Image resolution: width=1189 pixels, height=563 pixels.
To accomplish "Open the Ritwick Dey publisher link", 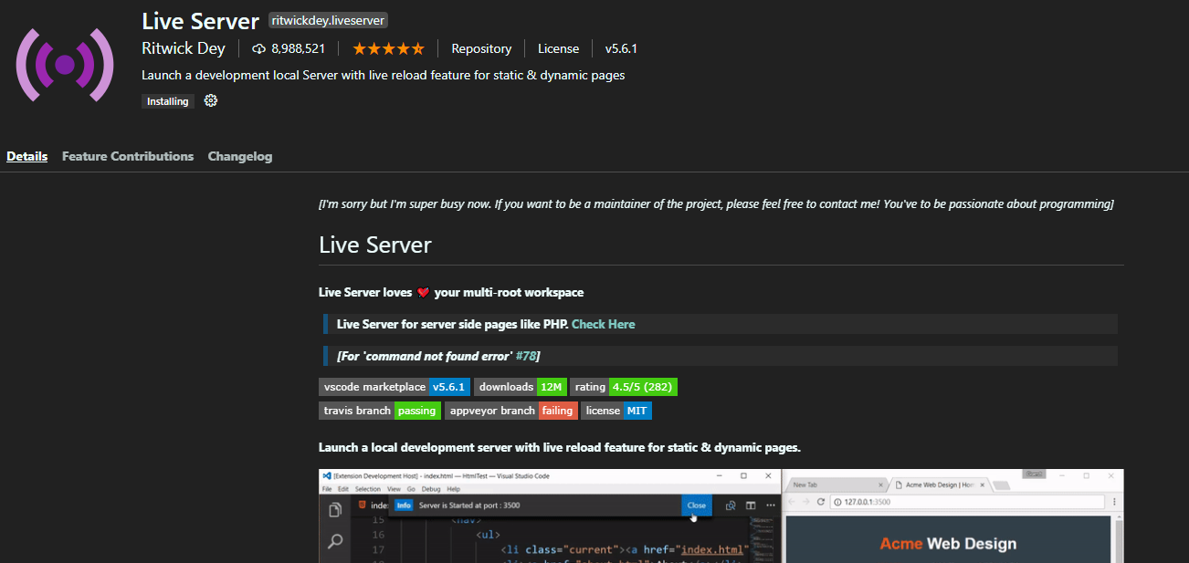I will (184, 48).
